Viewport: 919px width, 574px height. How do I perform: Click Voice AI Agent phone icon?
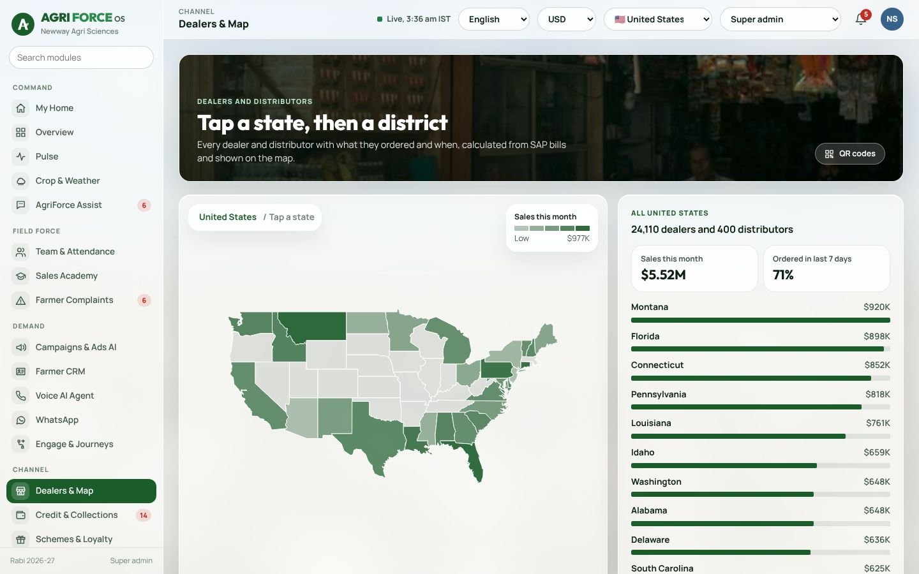click(x=21, y=396)
